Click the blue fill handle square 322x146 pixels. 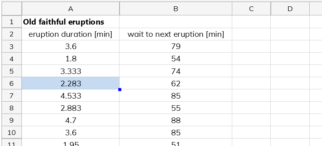coord(120,89)
